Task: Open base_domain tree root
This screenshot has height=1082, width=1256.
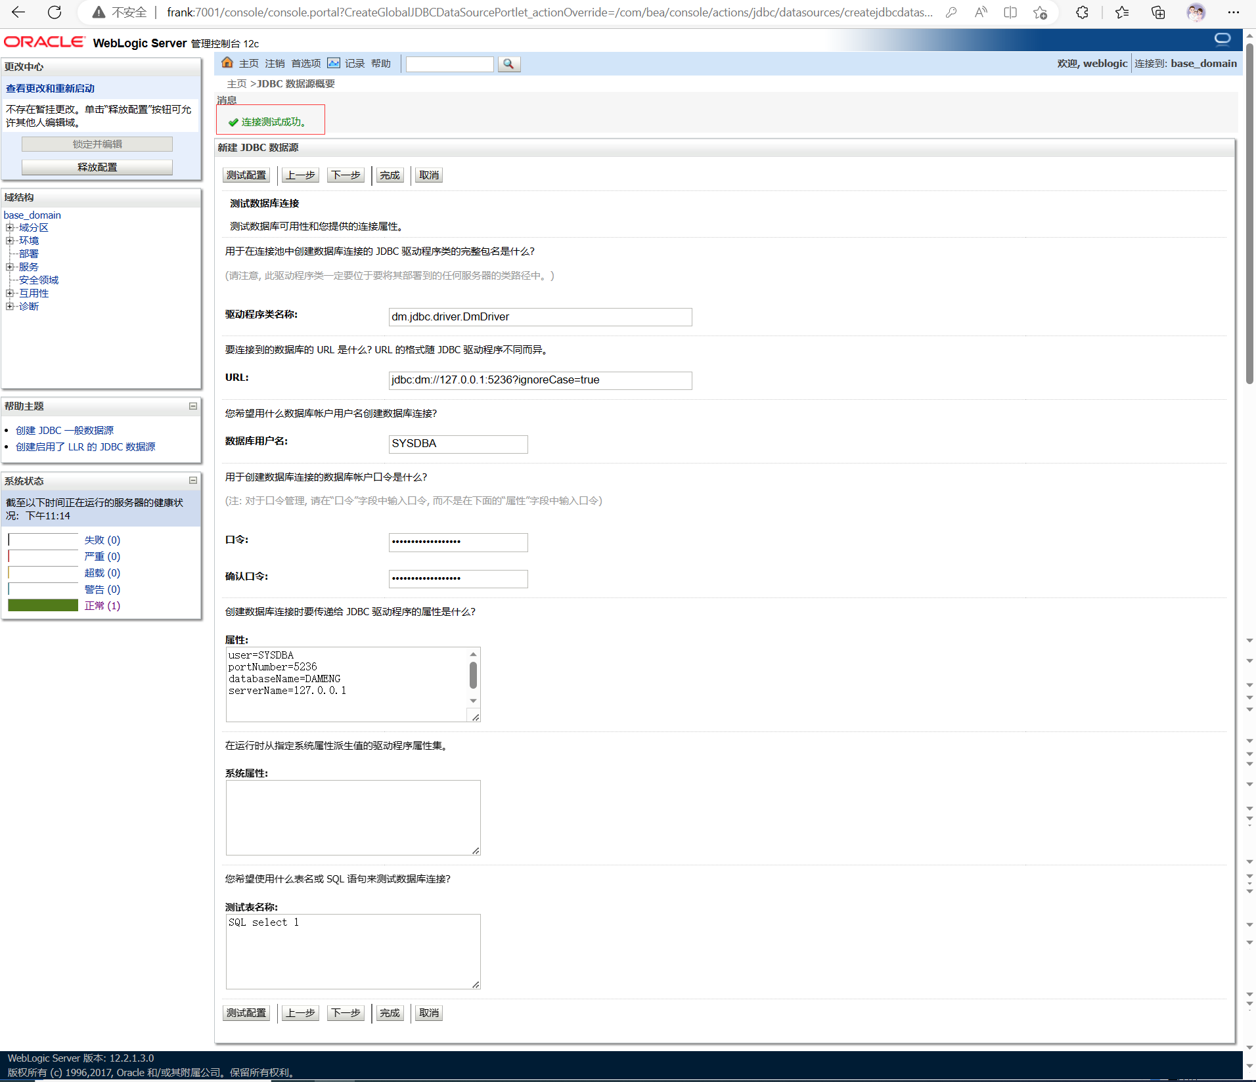Action: [x=32, y=215]
